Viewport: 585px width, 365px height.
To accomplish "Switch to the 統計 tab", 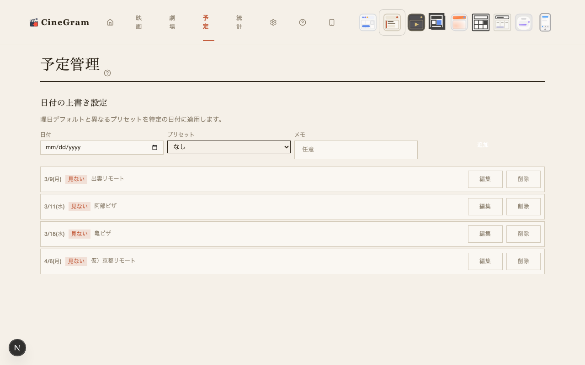I will [239, 22].
